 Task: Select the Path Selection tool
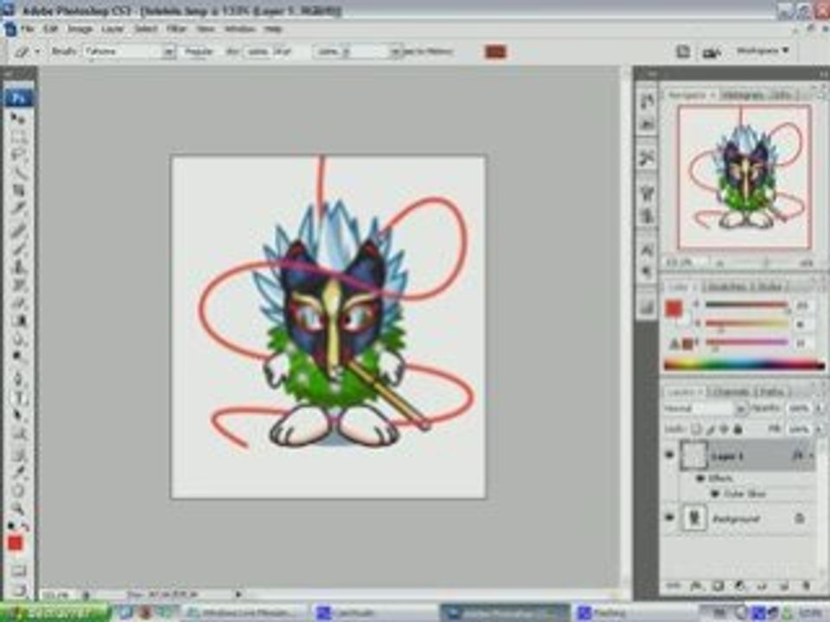coord(18,415)
